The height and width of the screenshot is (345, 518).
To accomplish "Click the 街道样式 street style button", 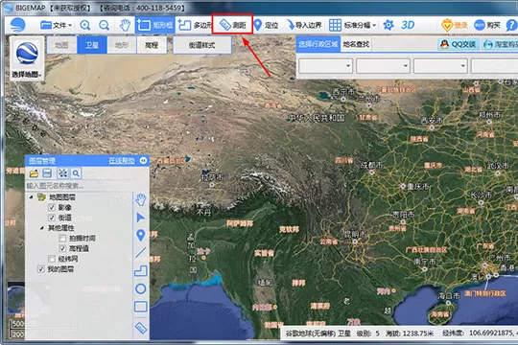I will coord(201,45).
